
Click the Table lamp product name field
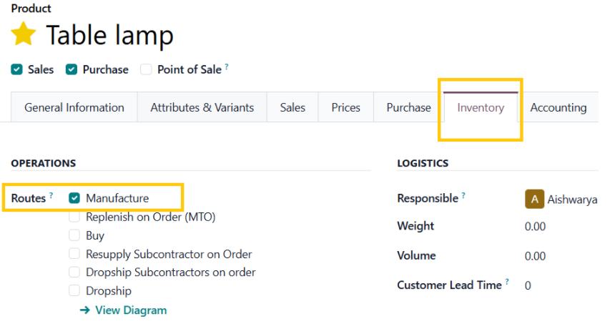pyautogui.click(x=109, y=34)
